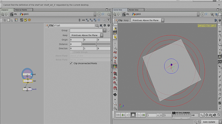Toggle the viewport lock icon on right toolbar
The height and width of the screenshot is (124, 222).
click(x=220, y=36)
